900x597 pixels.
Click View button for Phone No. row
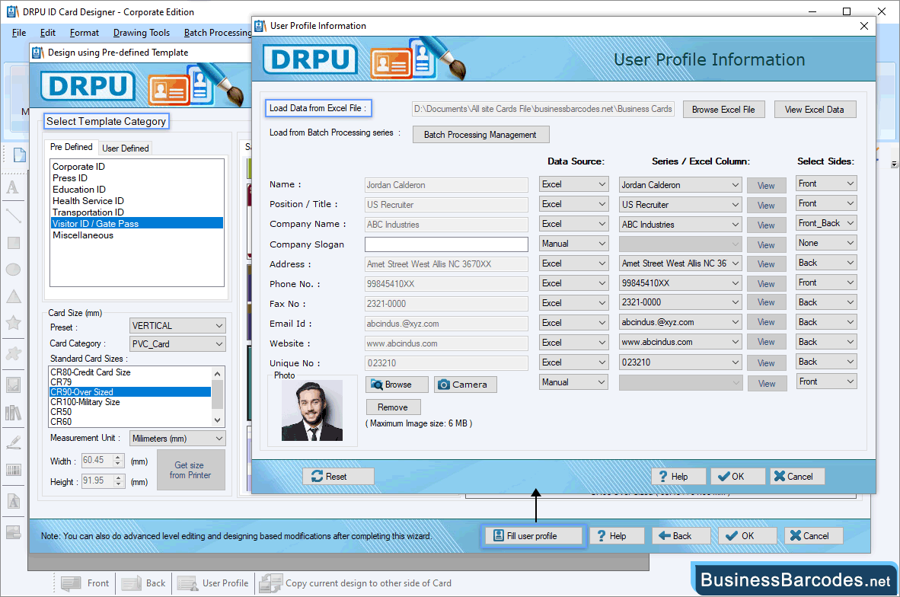point(766,283)
